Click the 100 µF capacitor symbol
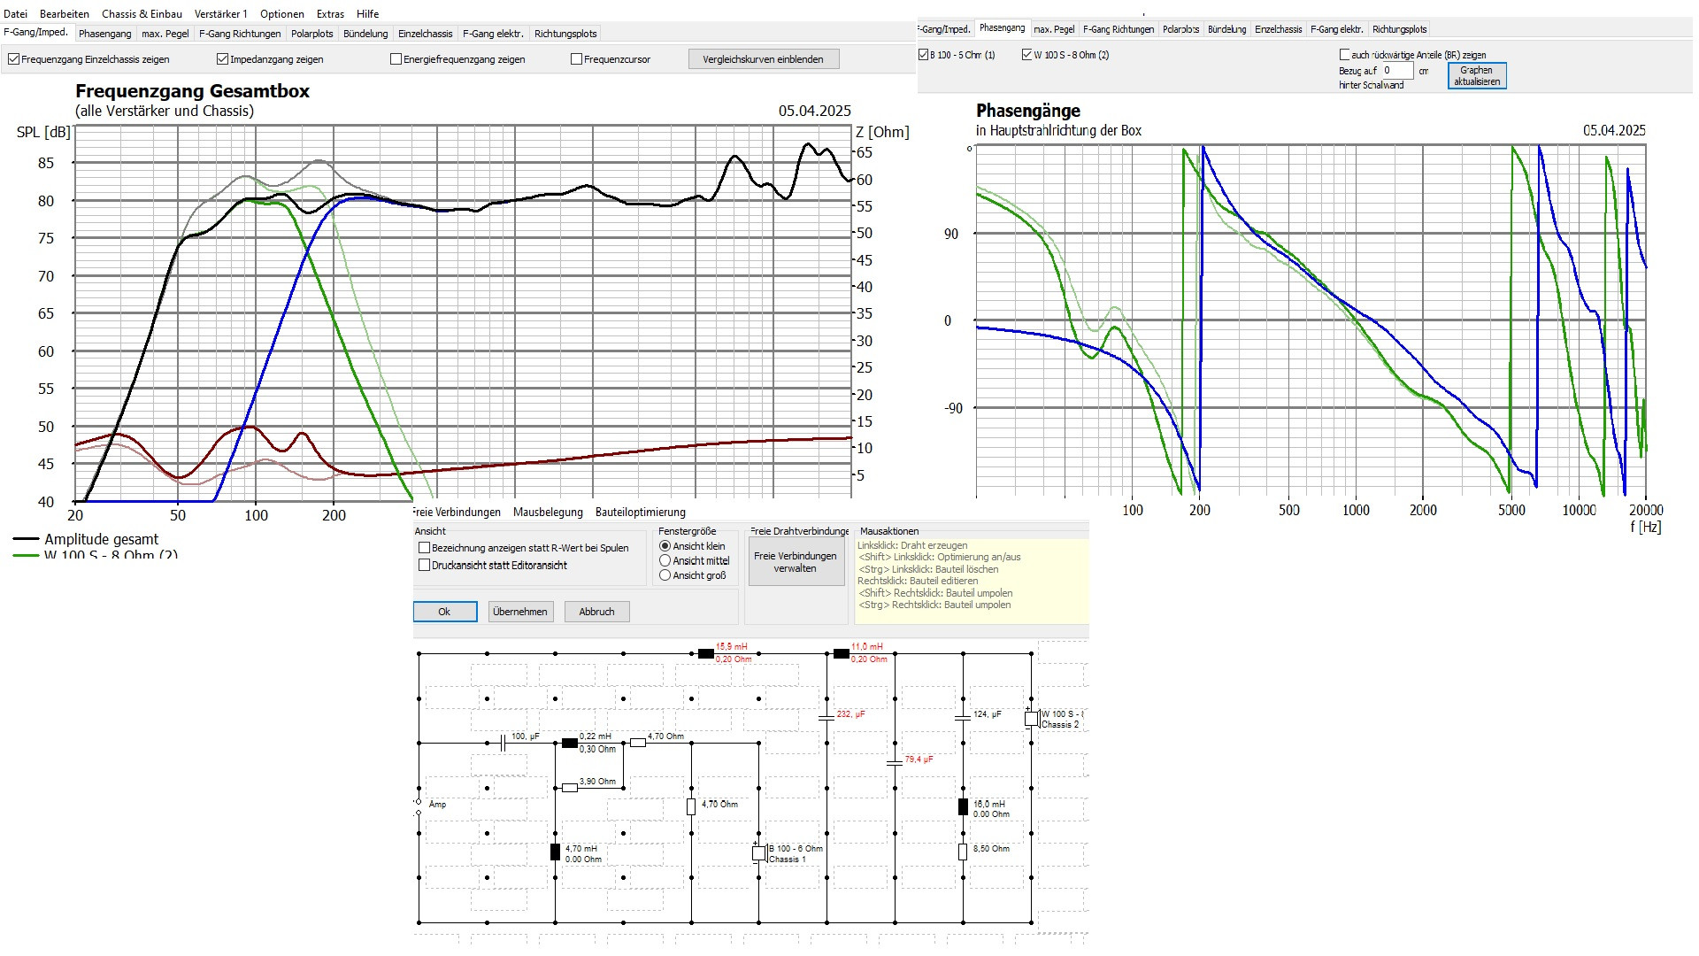The height and width of the screenshot is (956, 1699). click(x=502, y=743)
